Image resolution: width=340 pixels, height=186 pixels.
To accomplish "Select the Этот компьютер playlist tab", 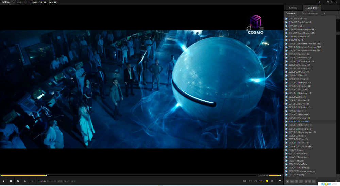I will 310,13.
